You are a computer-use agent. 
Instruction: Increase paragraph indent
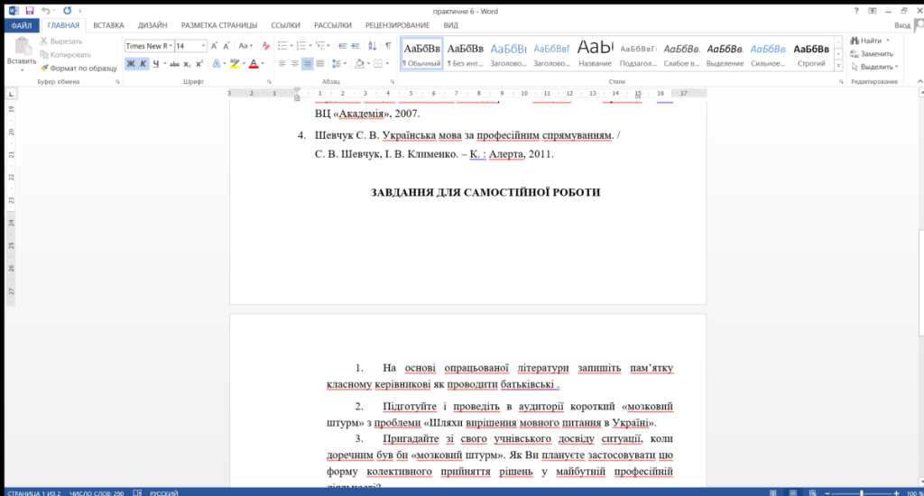coord(356,46)
